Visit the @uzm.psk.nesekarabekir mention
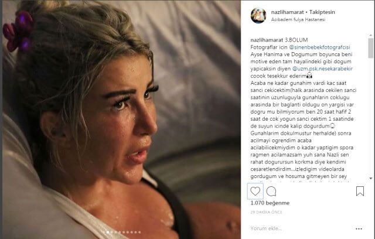 (x=322, y=69)
